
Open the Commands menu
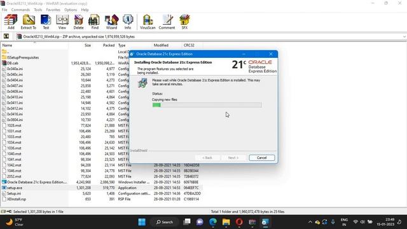point(20,10)
